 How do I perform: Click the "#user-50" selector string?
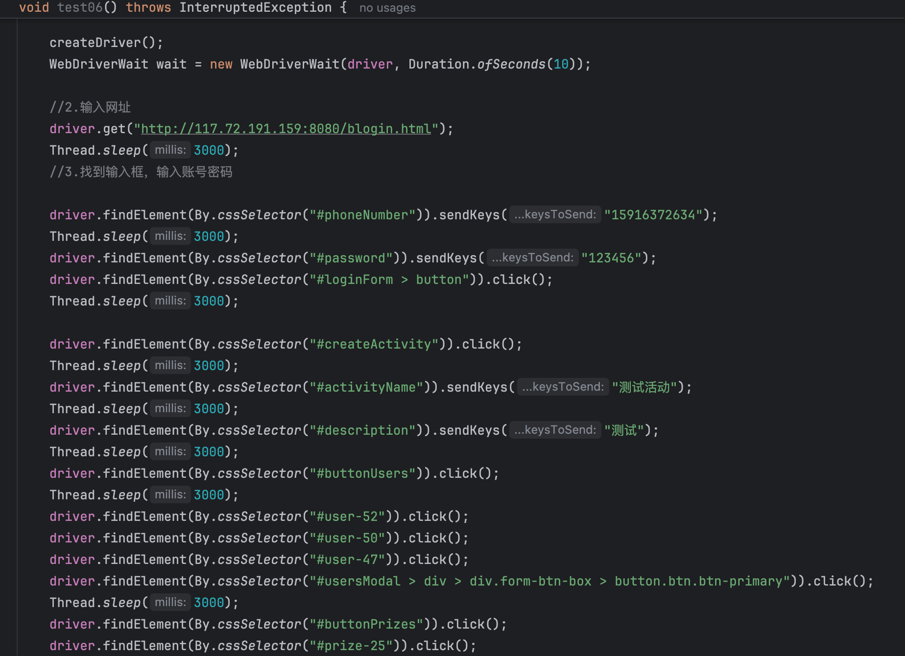pos(347,538)
